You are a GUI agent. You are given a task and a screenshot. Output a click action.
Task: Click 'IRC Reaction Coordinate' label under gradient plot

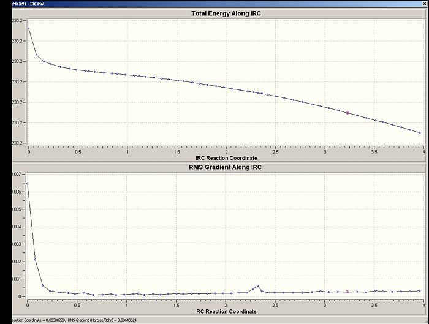click(x=226, y=311)
